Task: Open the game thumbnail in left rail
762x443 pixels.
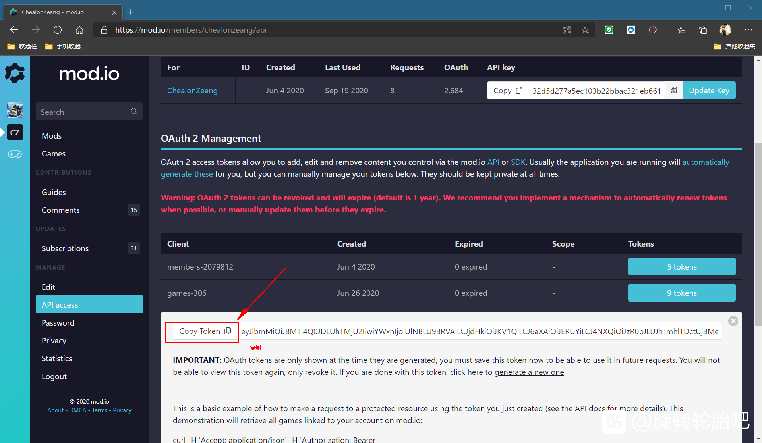Action: click(15, 110)
